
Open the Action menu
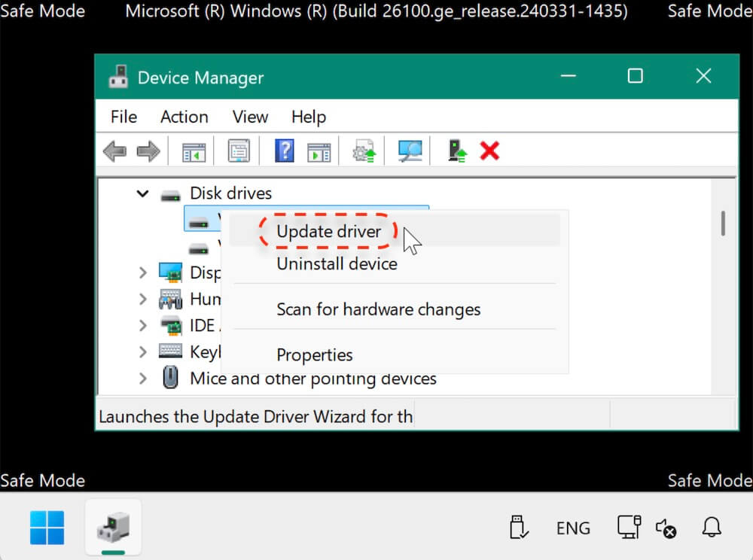pos(184,117)
